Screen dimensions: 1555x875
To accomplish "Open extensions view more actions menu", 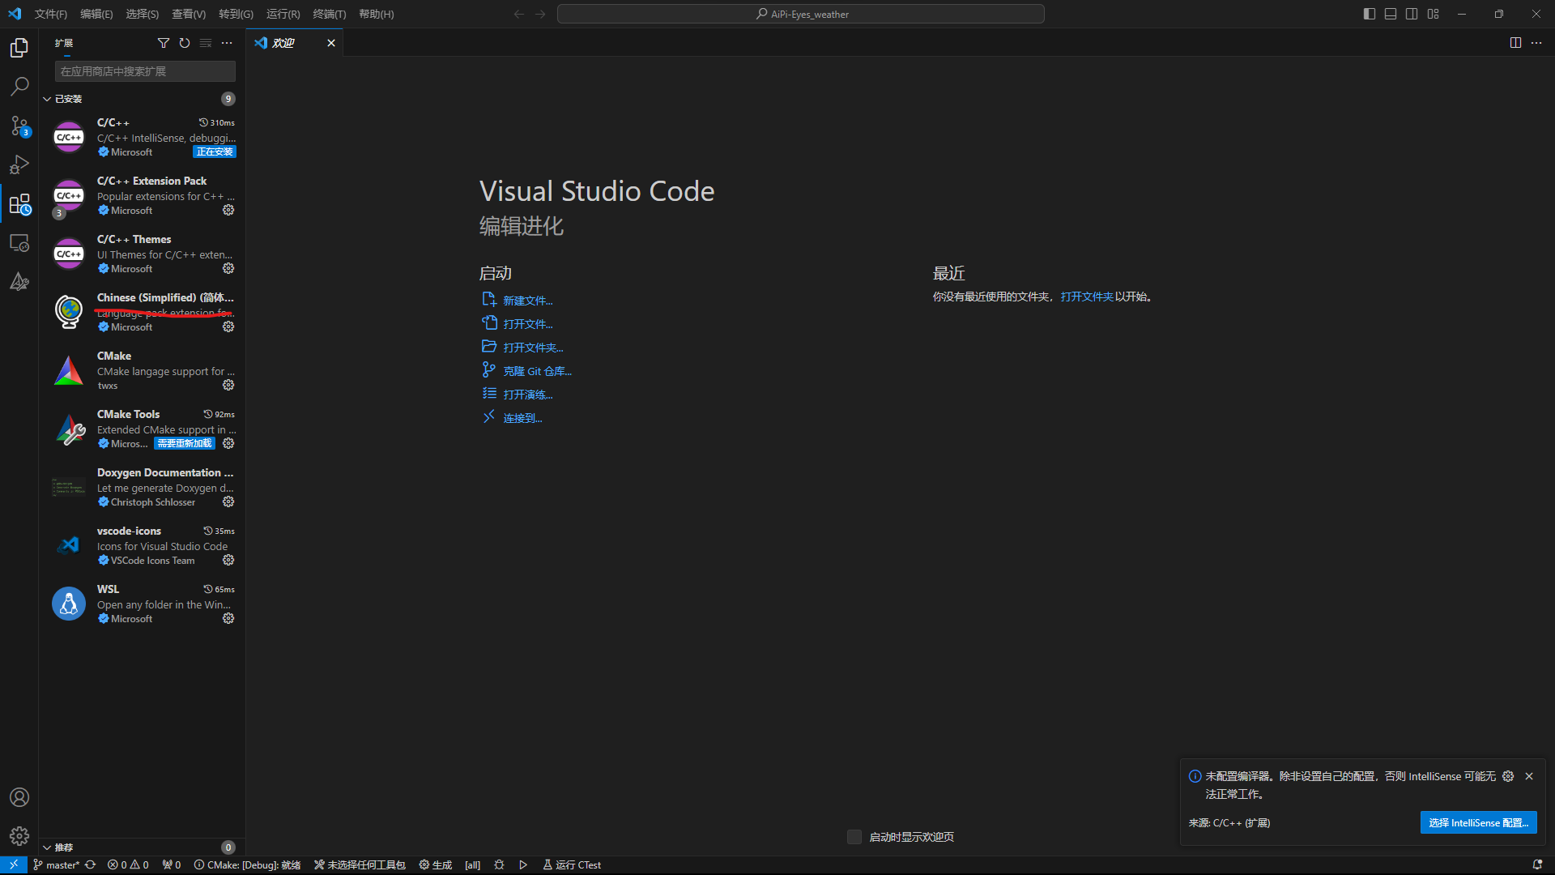I will click(227, 43).
